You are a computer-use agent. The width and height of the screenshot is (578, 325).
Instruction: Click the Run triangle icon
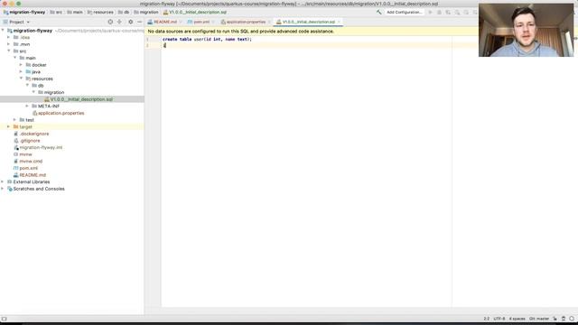click(x=430, y=12)
